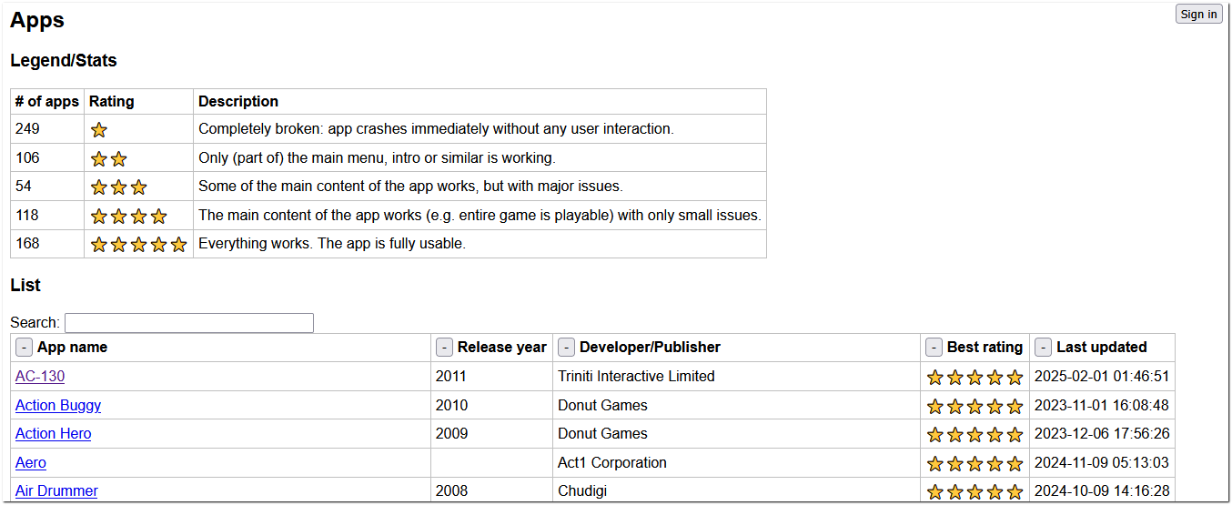The width and height of the screenshot is (1232, 505).
Task: Open the Air Drummer app link
Action: 56,490
